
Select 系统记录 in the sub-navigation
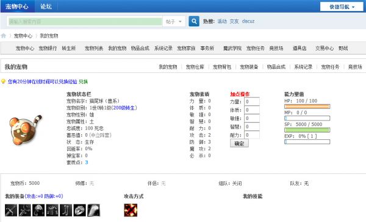coord(303,67)
